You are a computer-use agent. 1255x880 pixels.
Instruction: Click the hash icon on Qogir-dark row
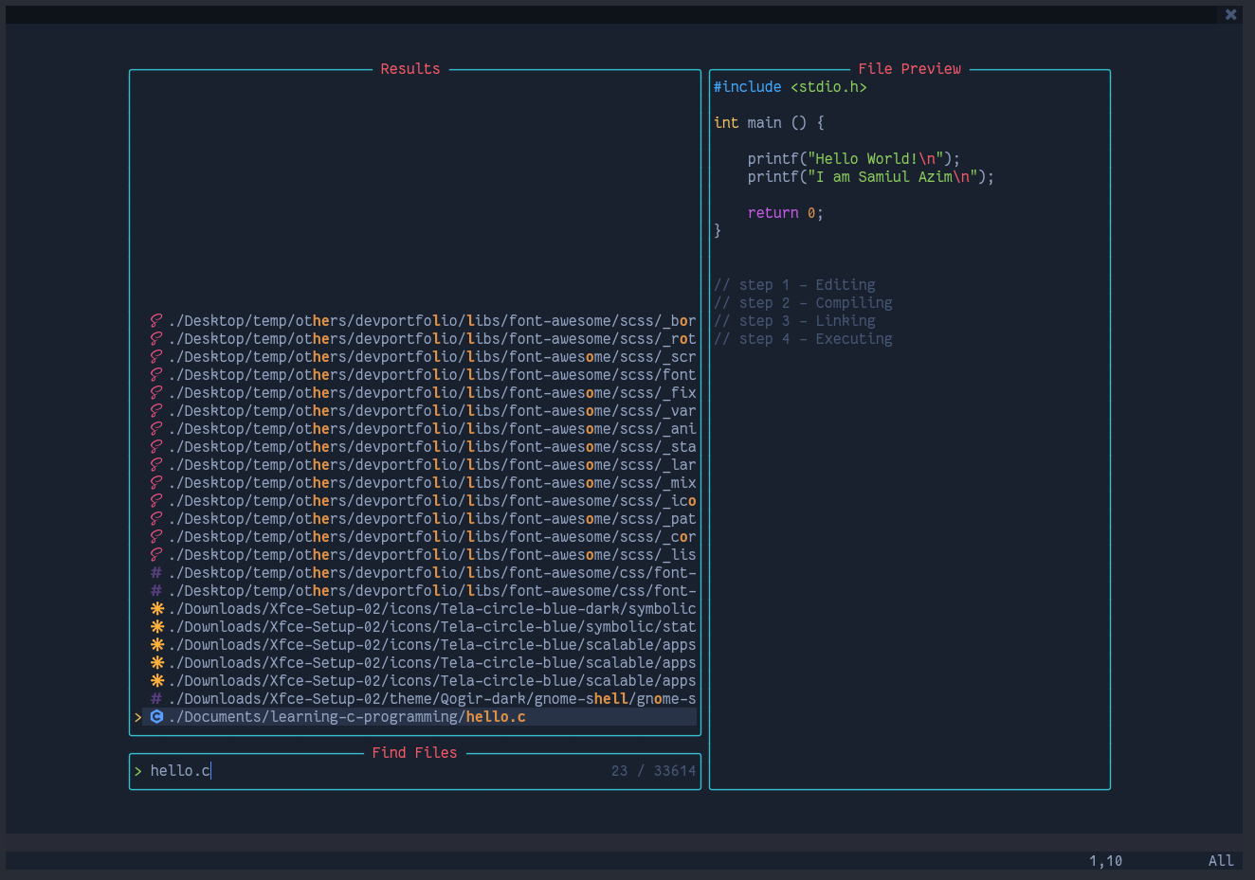156,699
